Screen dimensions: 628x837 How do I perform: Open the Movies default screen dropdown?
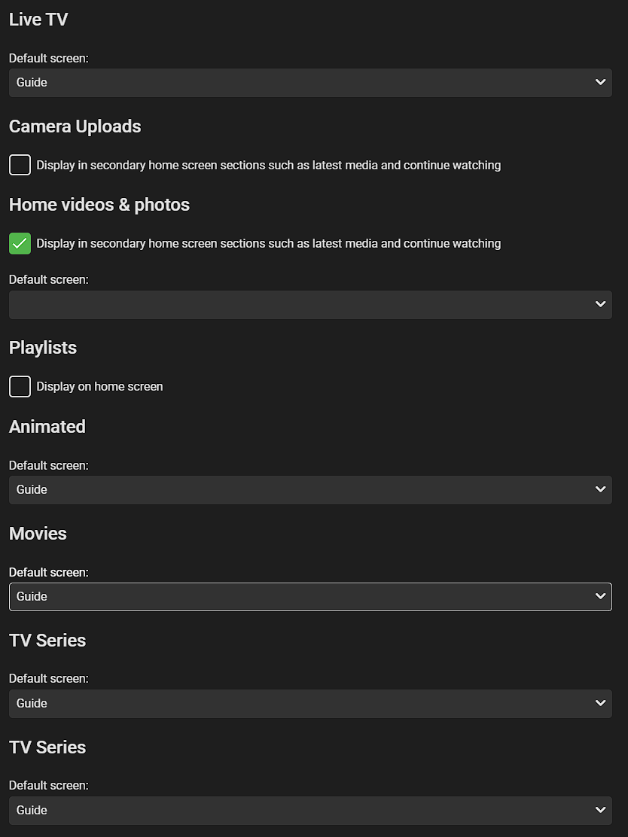pyautogui.click(x=301, y=597)
